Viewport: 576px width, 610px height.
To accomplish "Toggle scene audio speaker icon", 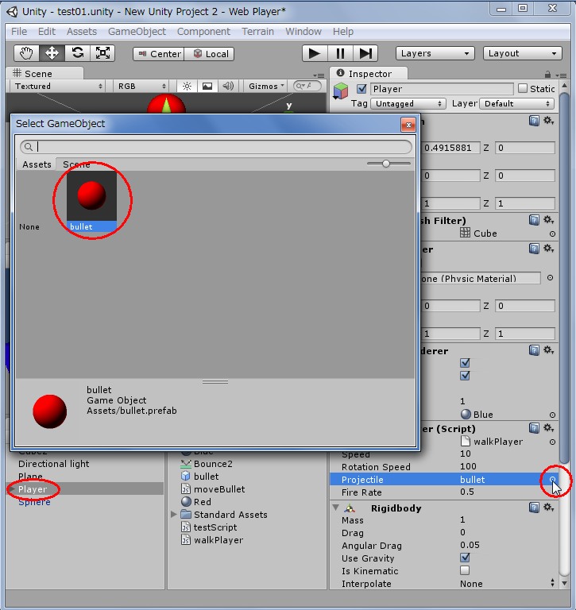I will (228, 86).
